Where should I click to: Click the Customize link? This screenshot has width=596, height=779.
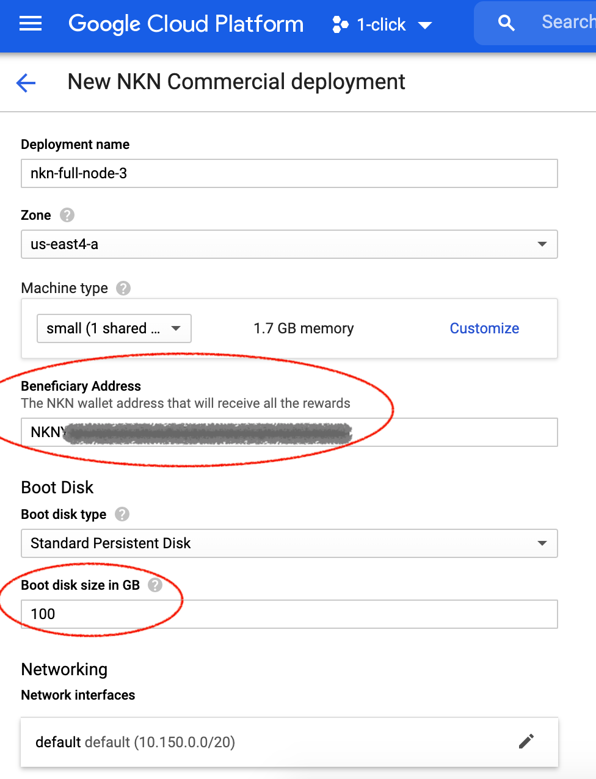point(484,328)
